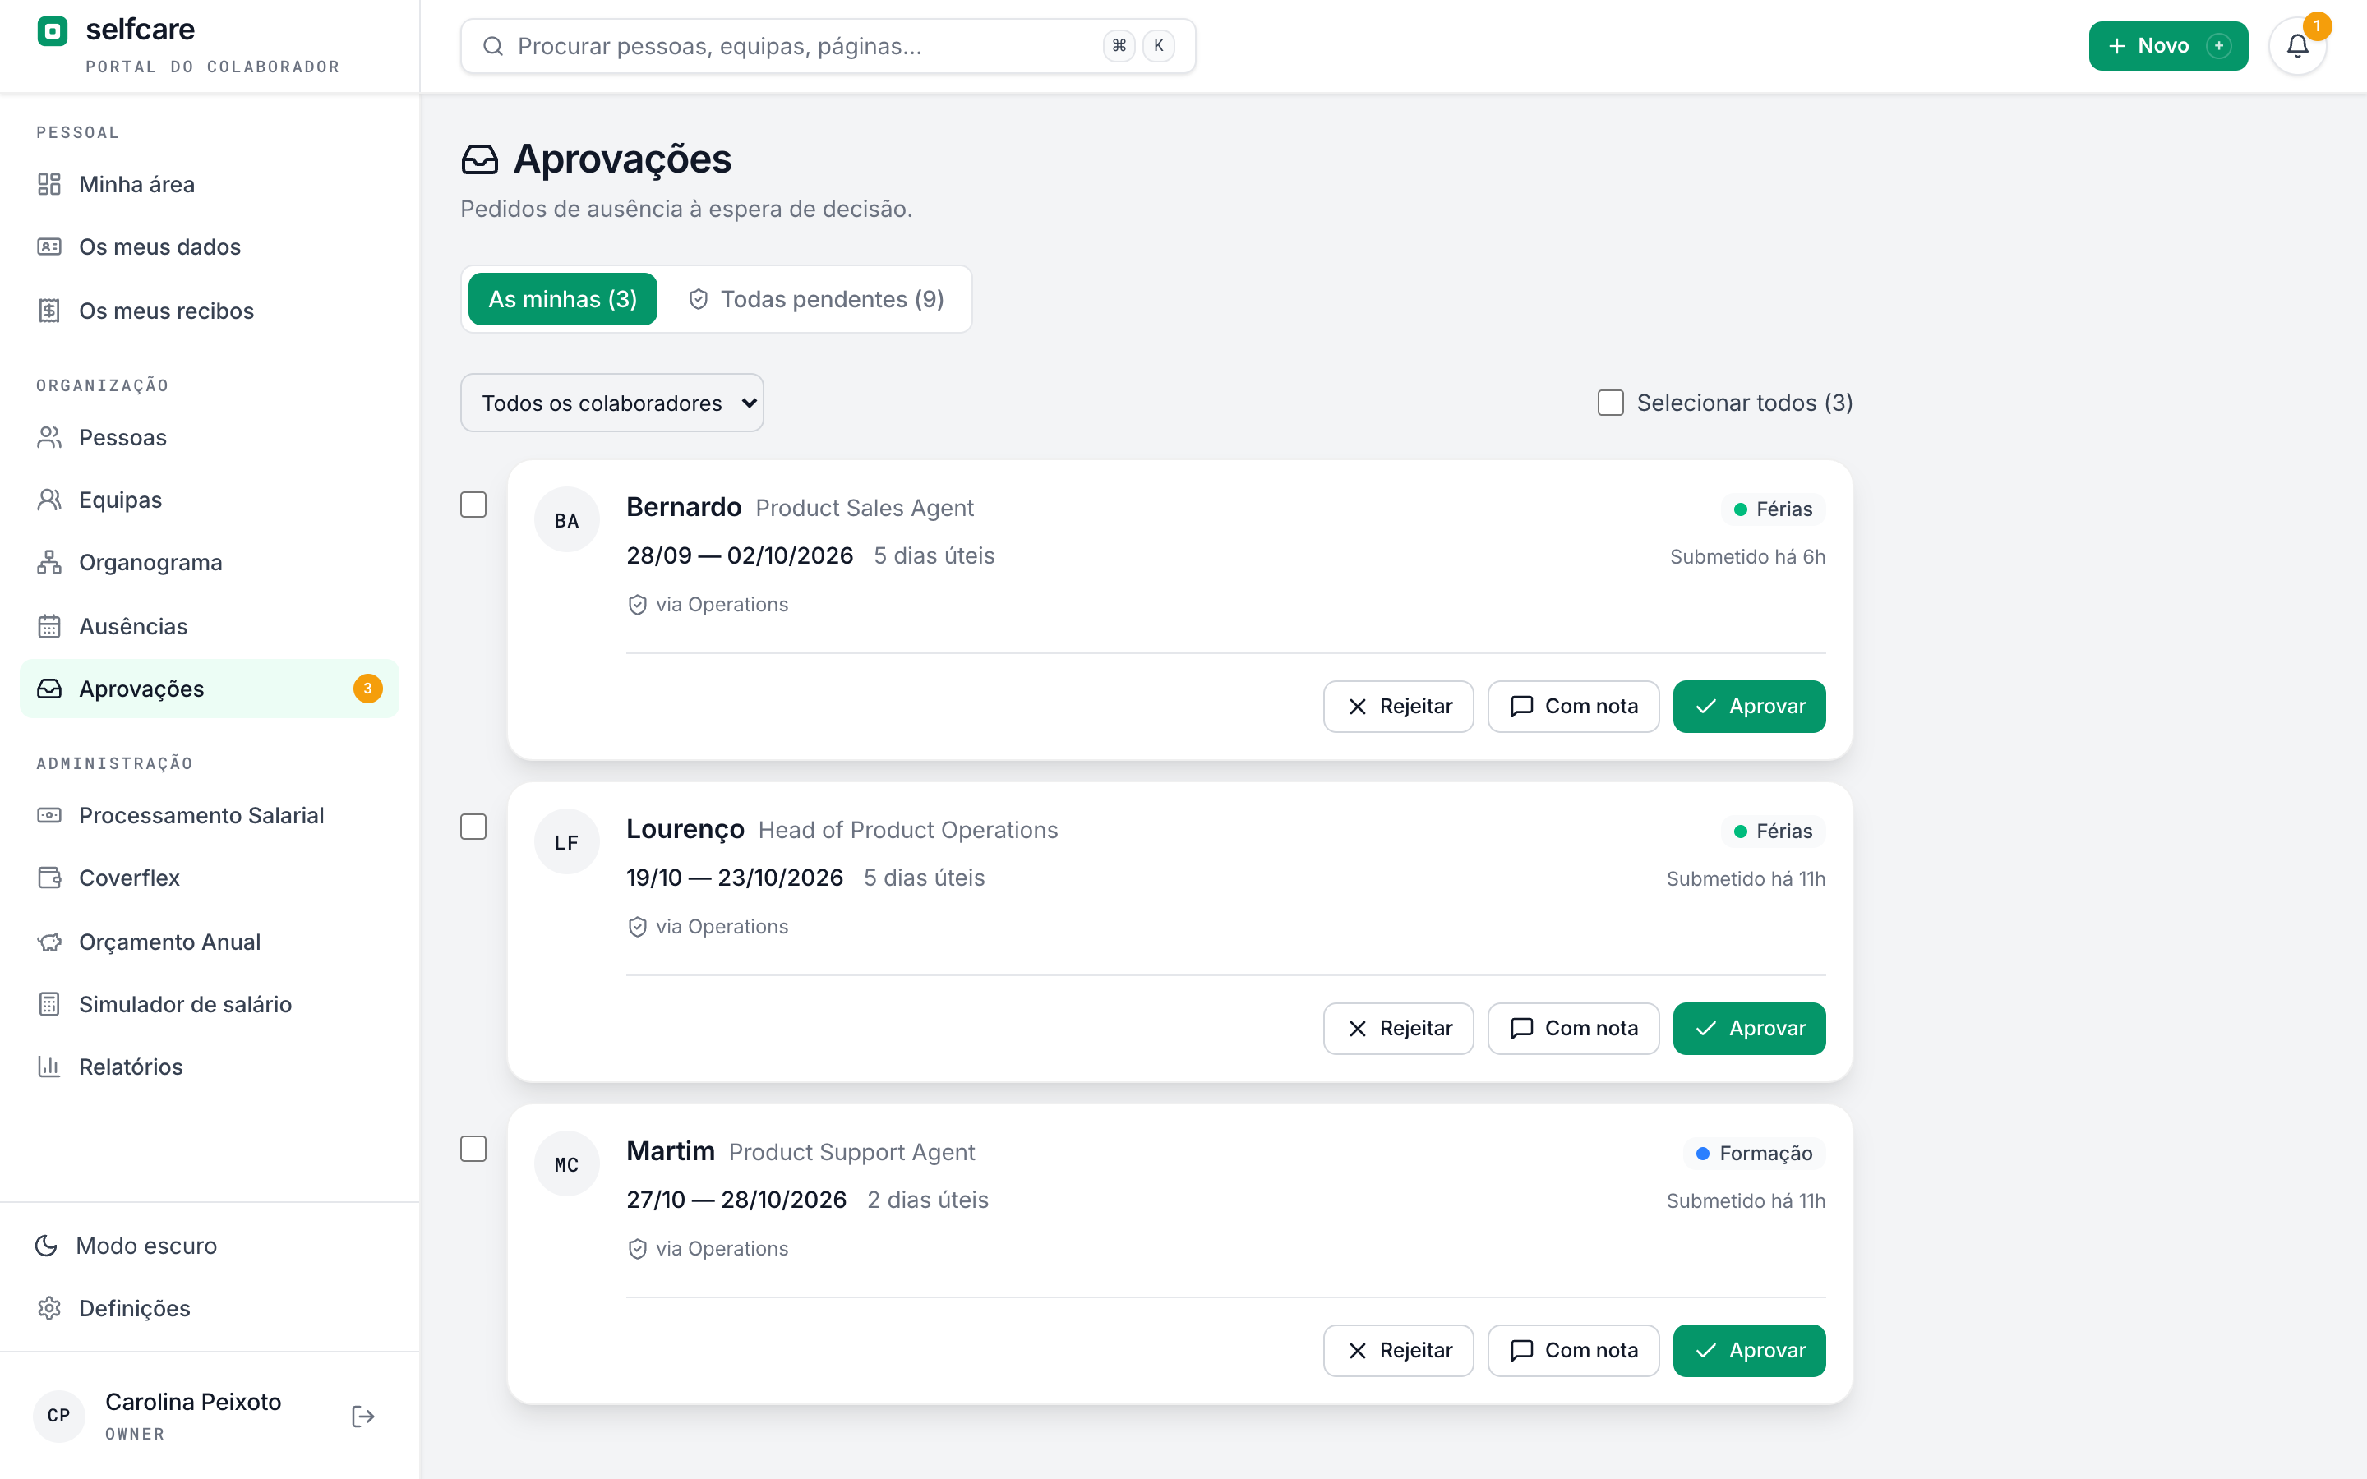The image size is (2367, 1479).
Task: Approve Martim's Formação request
Action: pyautogui.click(x=1749, y=1350)
